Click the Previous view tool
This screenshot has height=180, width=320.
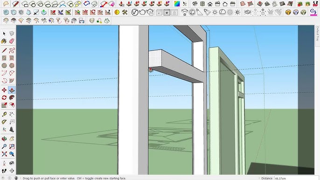(x=12, y=154)
